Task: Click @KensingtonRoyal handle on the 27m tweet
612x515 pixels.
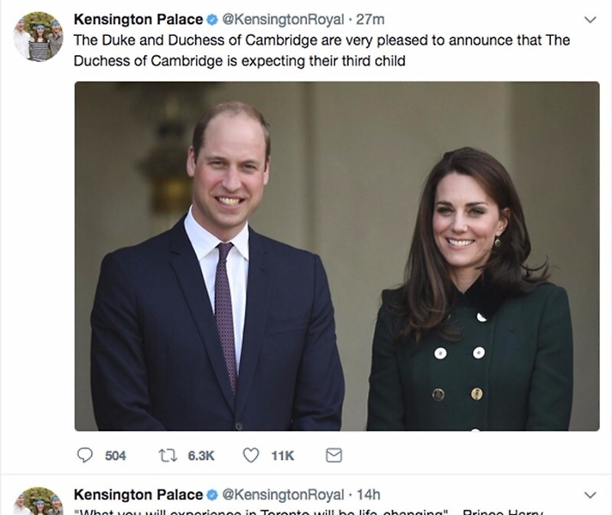Action: pyautogui.click(x=283, y=19)
